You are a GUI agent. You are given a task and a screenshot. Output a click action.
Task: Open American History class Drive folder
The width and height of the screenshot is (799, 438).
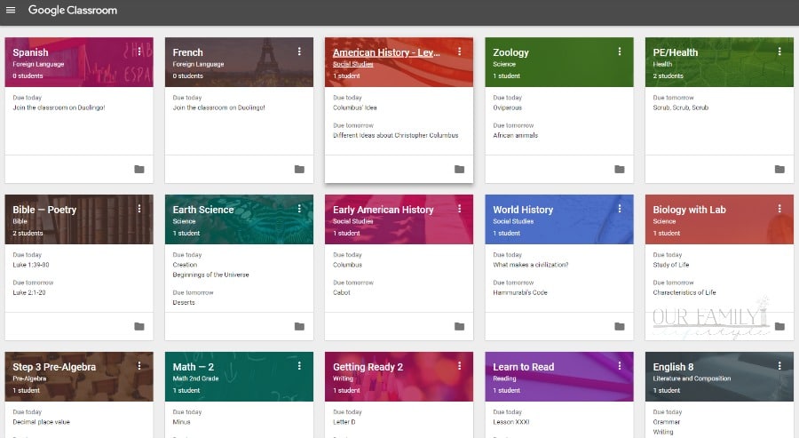(459, 169)
